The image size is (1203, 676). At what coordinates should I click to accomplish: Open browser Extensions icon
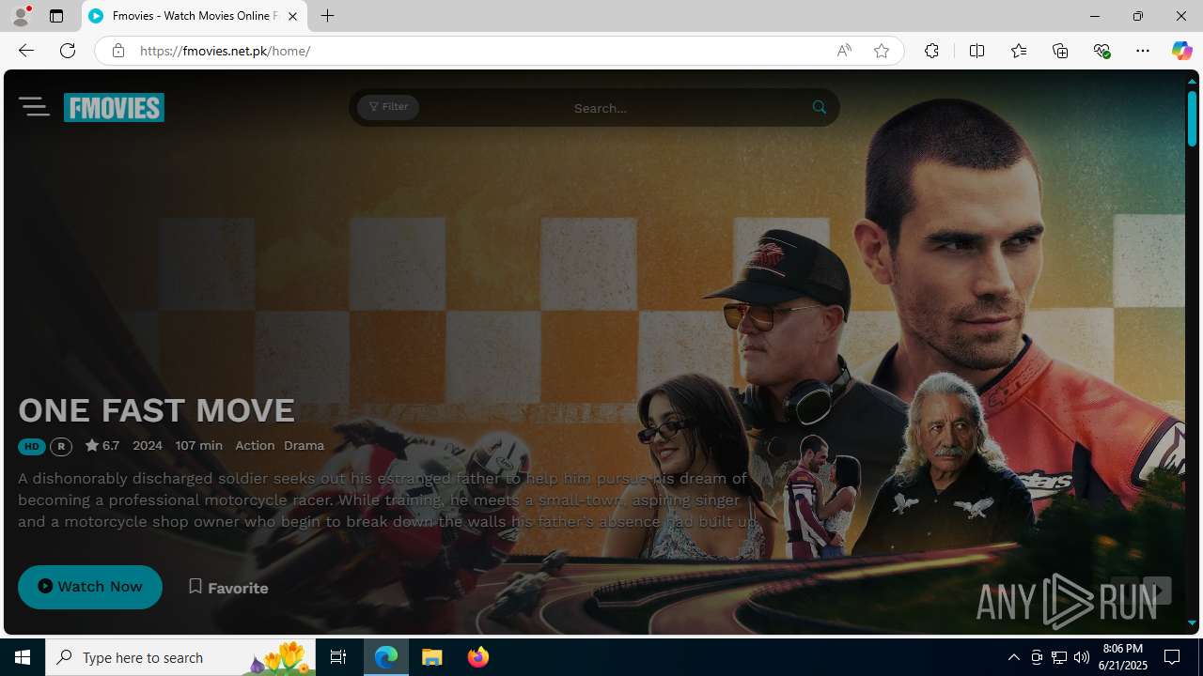931,51
